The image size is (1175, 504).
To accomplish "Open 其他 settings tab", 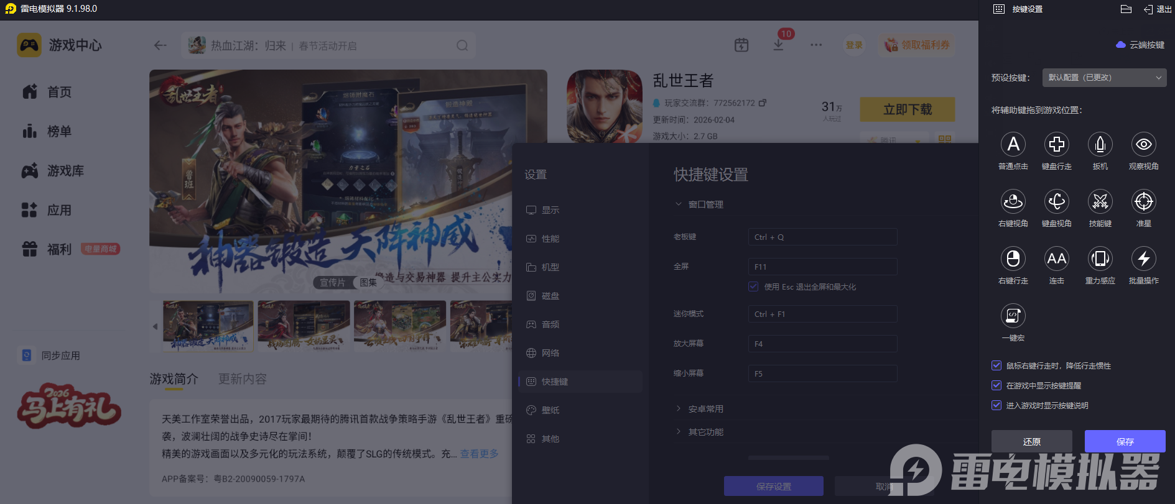I will pos(580,439).
